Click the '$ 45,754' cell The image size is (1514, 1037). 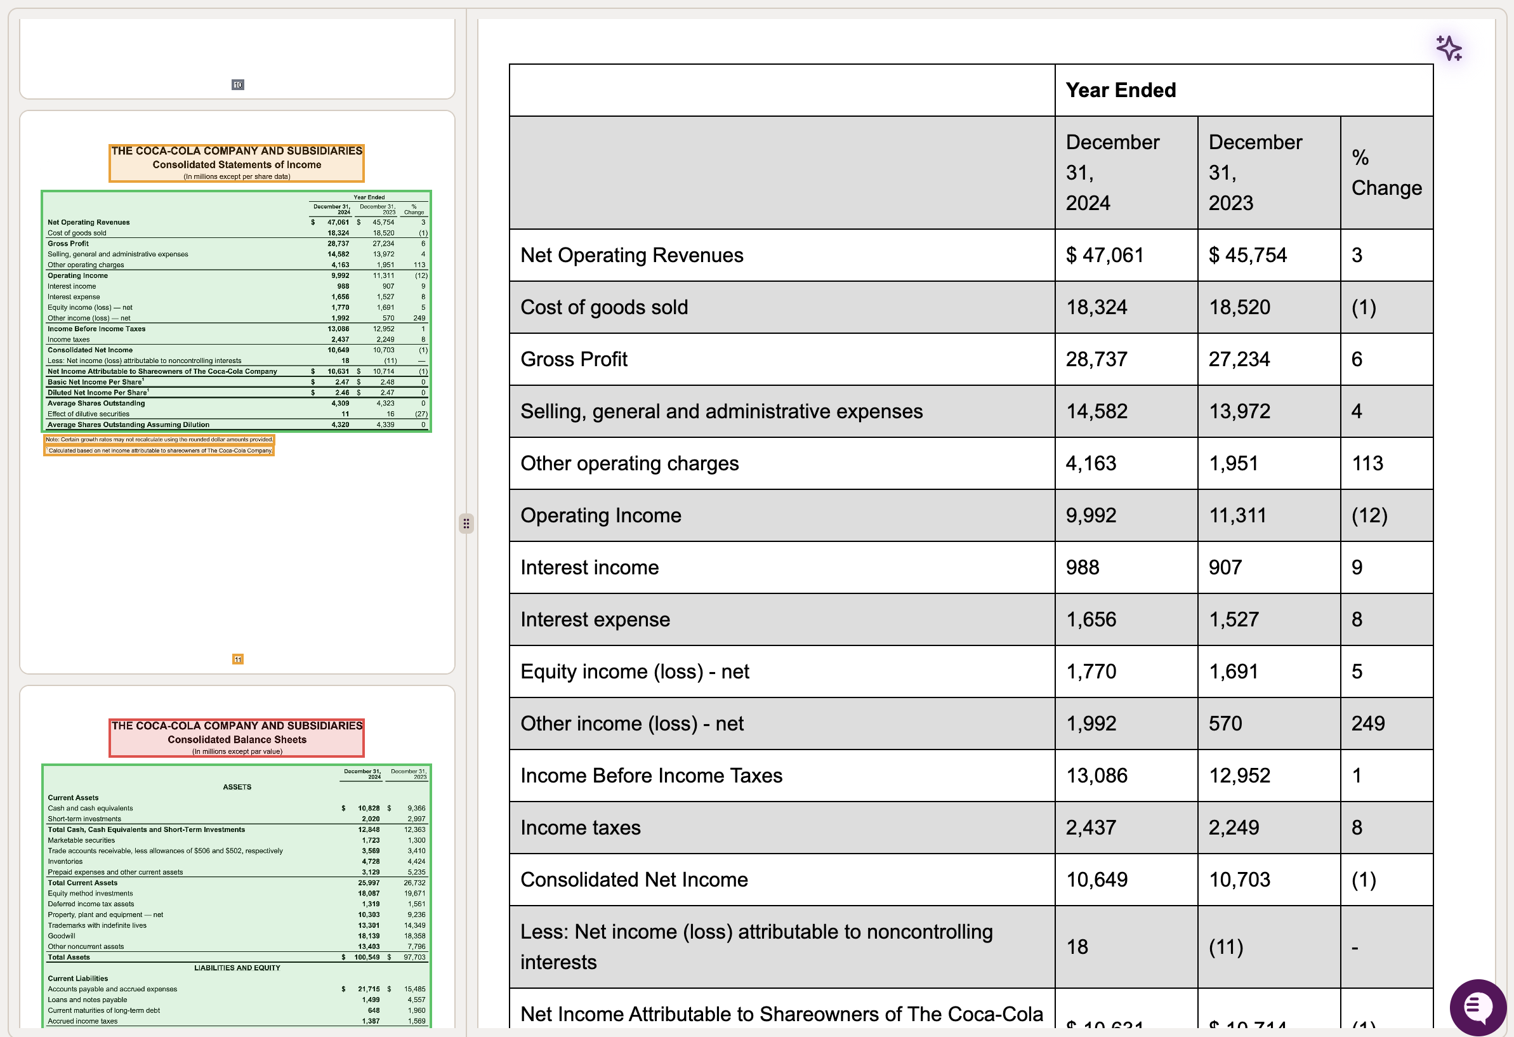[x=1268, y=255]
